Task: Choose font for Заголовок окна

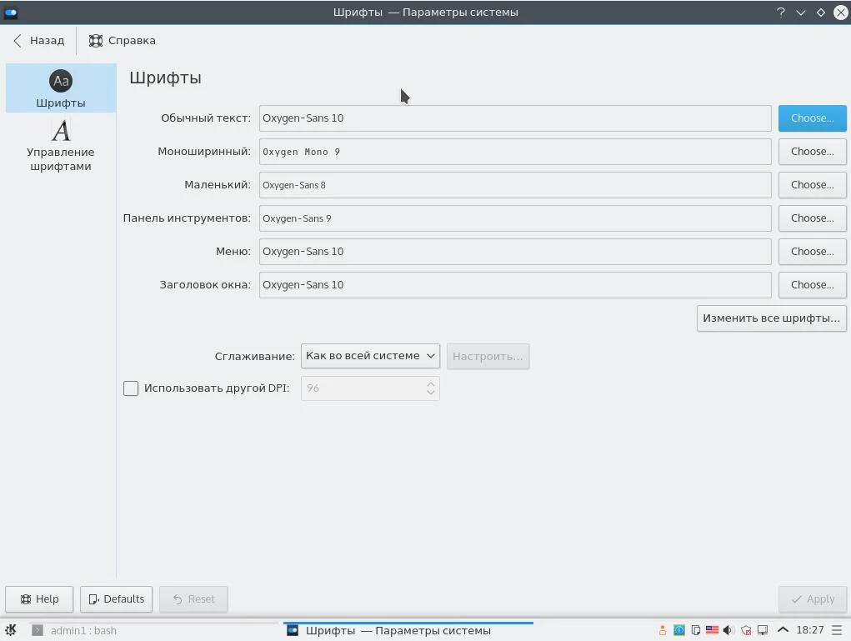Action: 812,285
